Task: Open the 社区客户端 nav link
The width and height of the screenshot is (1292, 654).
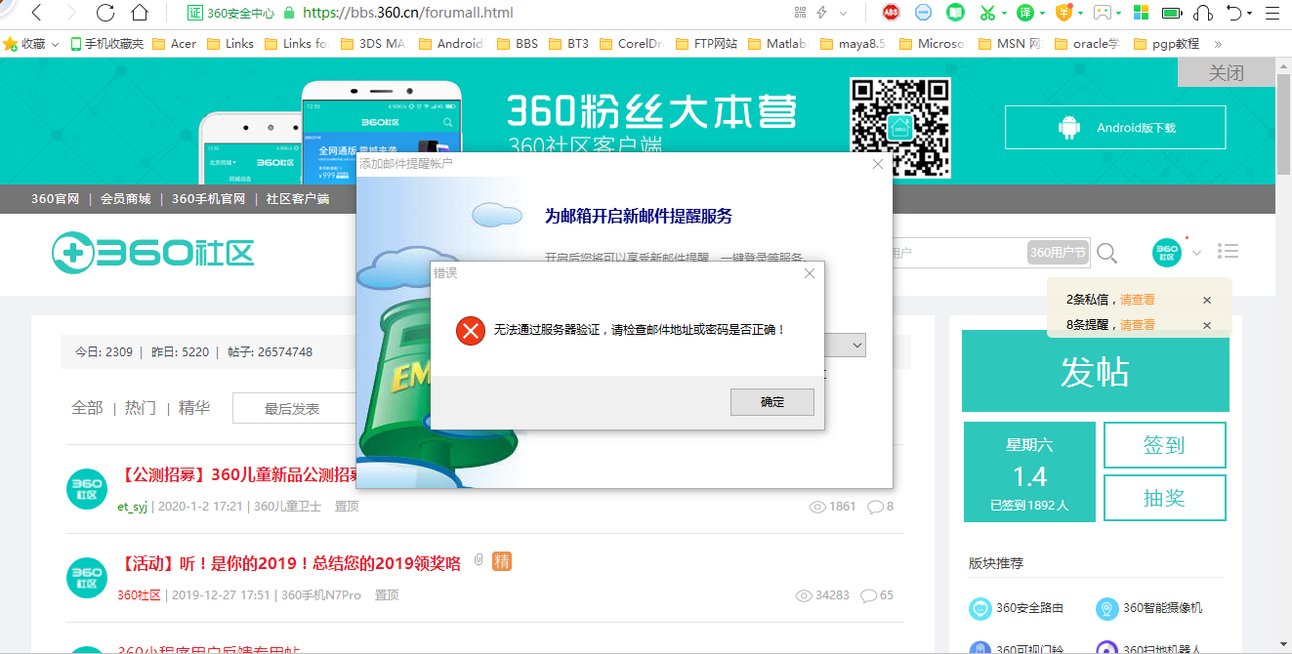Action: point(298,199)
